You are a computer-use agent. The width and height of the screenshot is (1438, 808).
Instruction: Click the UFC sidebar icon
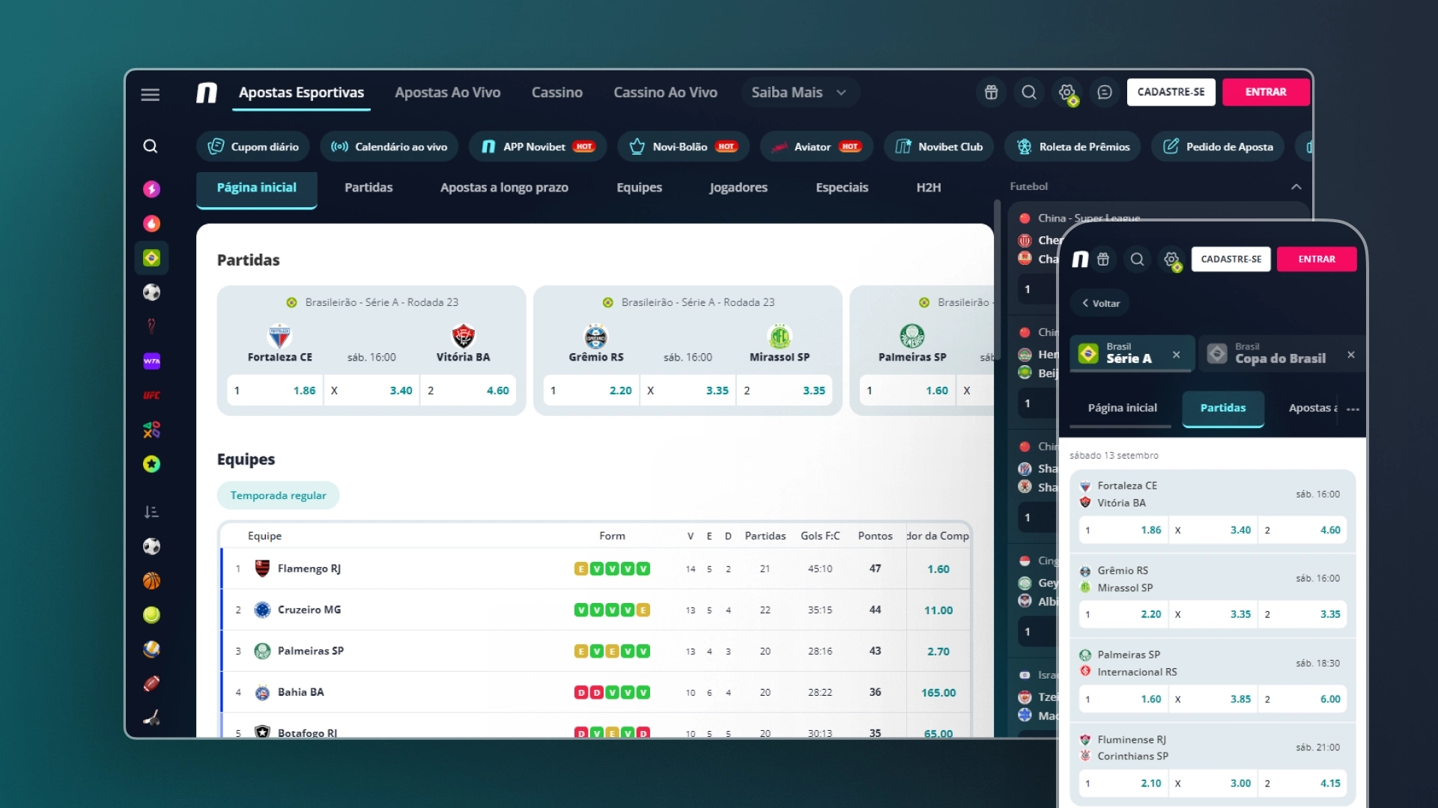(151, 395)
